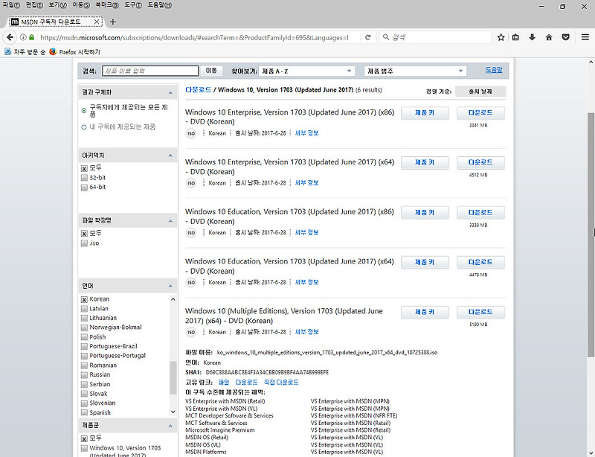Click the language list scrollbar thumb
The height and width of the screenshot is (457, 595).
pyautogui.click(x=173, y=378)
